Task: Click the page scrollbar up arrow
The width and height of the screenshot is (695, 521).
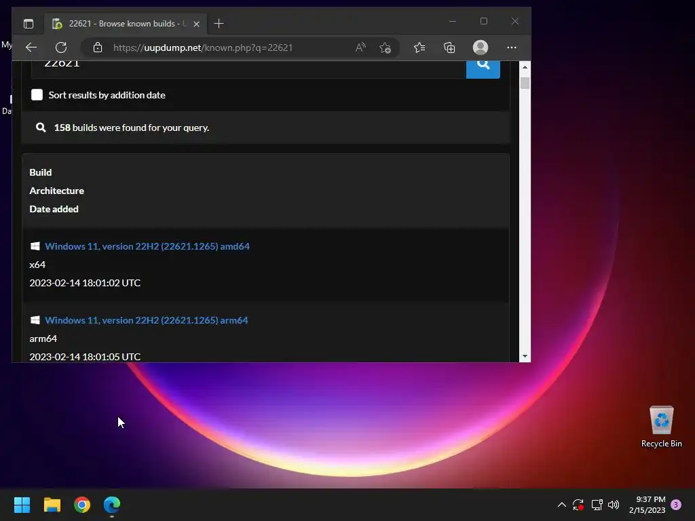Action: [x=525, y=67]
